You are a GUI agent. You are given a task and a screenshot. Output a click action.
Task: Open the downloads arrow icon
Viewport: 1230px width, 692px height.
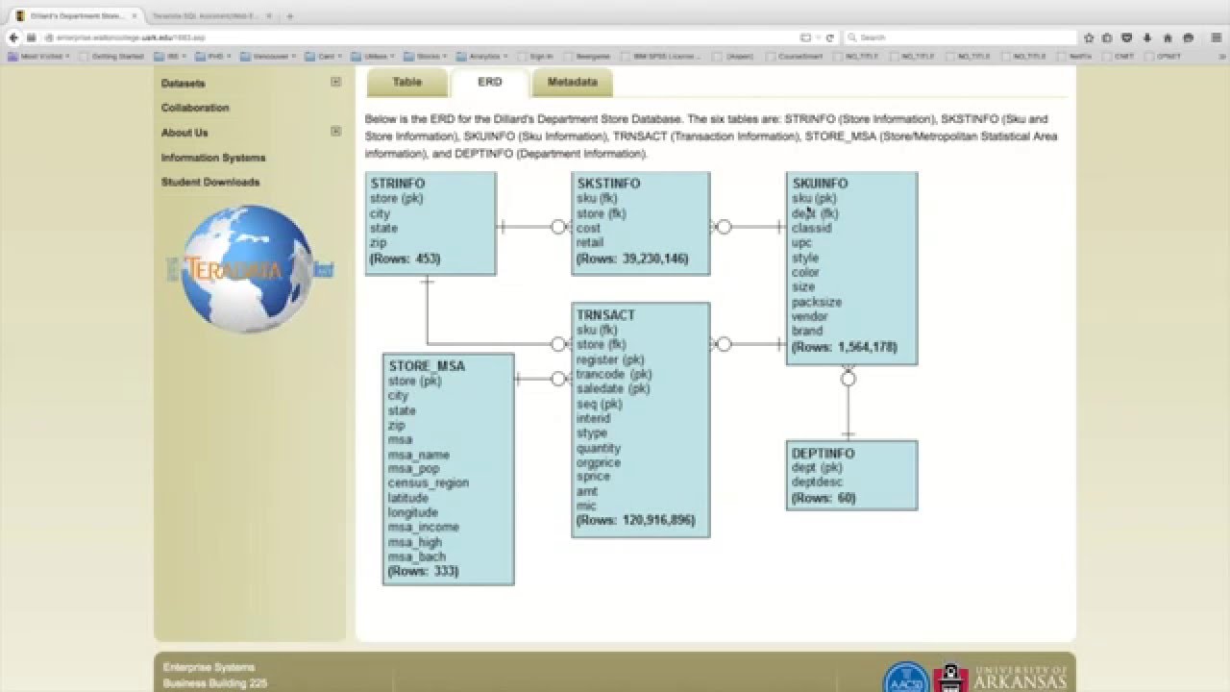[x=1147, y=37]
